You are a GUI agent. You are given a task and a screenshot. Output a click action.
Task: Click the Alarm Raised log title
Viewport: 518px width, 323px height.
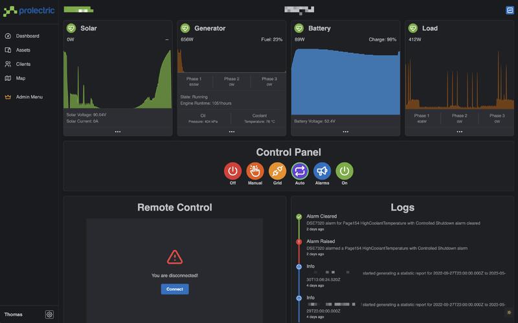321,241
